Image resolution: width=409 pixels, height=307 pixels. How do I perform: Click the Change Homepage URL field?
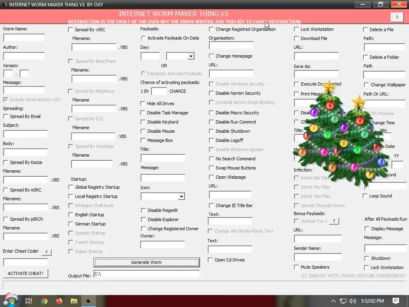pyautogui.click(x=231, y=74)
